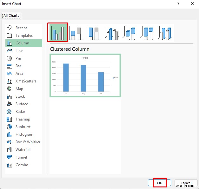Choose the Area chart category
This screenshot has height=189, width=199.
point(24,74)
